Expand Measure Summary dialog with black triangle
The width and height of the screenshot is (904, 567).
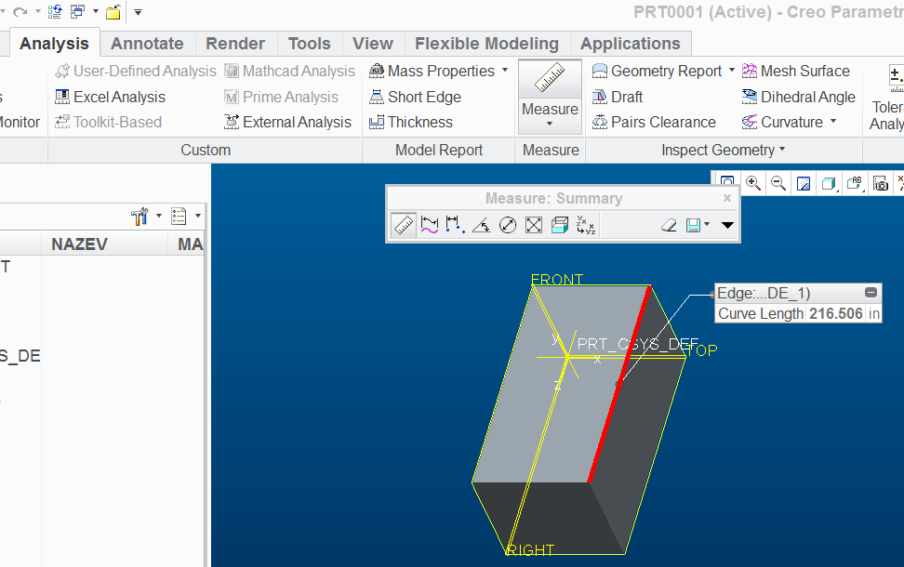pyautogui.click(x=727, y=225)
